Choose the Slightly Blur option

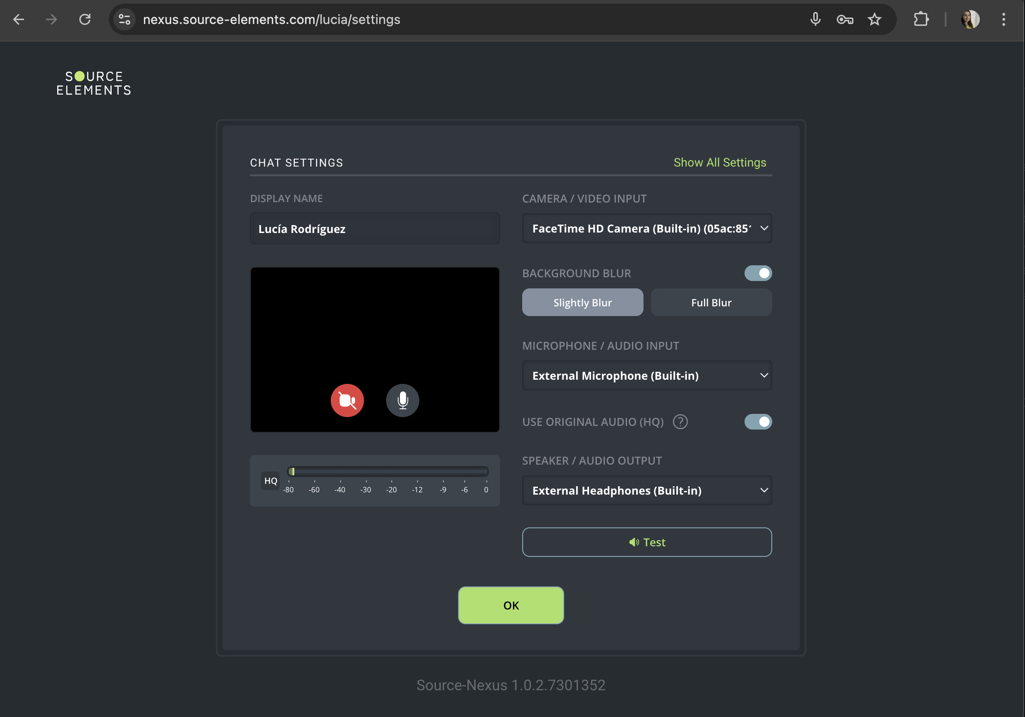[x=582, y=303]
